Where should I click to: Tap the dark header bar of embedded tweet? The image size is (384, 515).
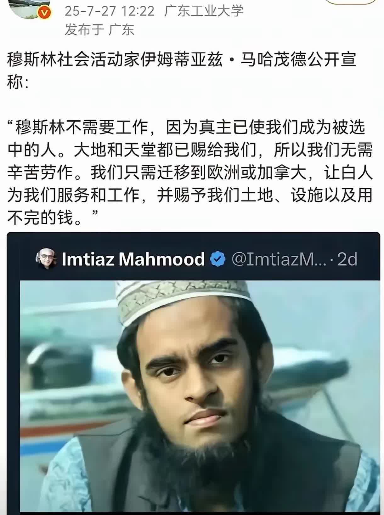(x=193, y=259)
